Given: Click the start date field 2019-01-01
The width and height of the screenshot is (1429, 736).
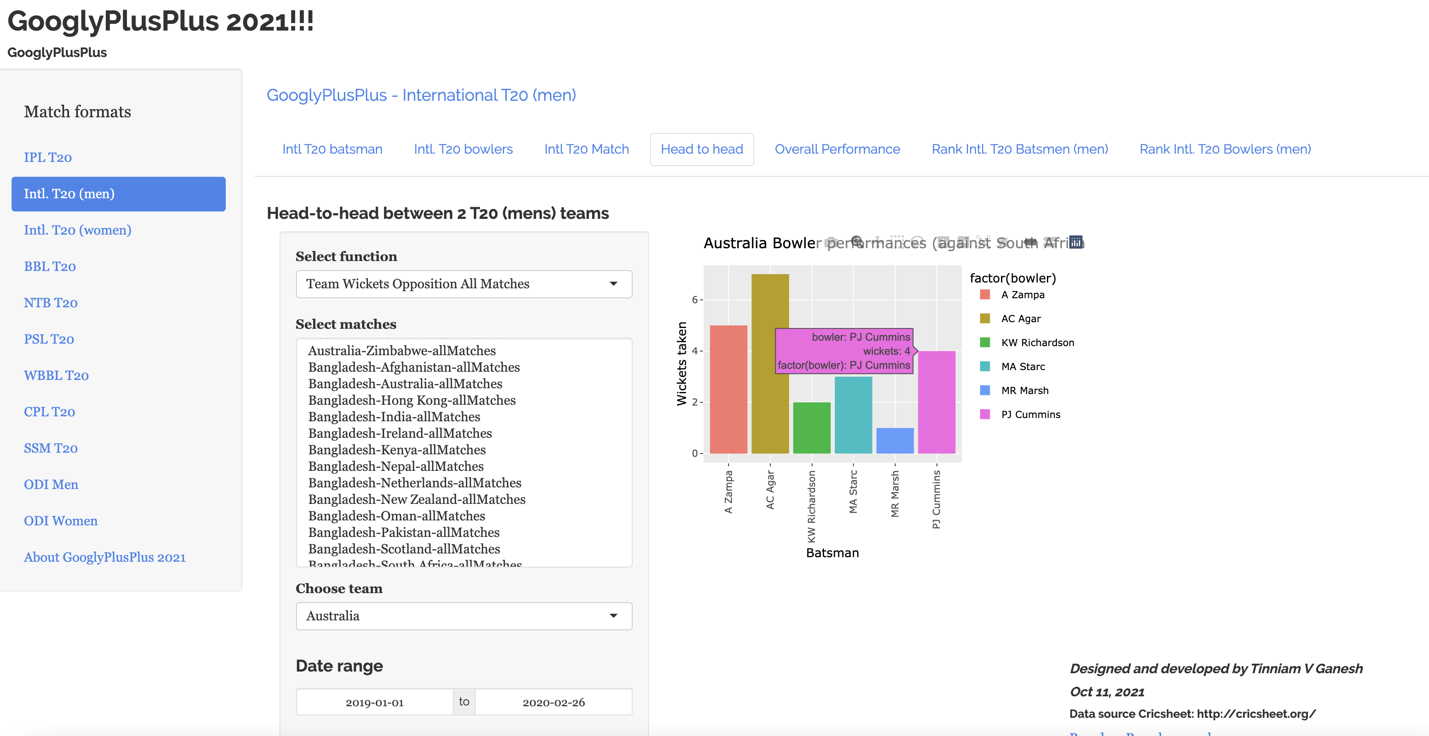Looking at the screenshot, I should pos(375,702).
